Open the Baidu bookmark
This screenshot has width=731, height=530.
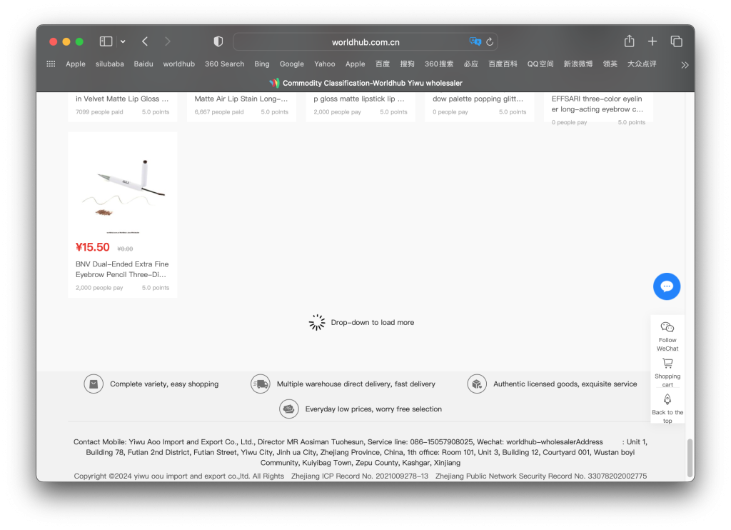143,64
